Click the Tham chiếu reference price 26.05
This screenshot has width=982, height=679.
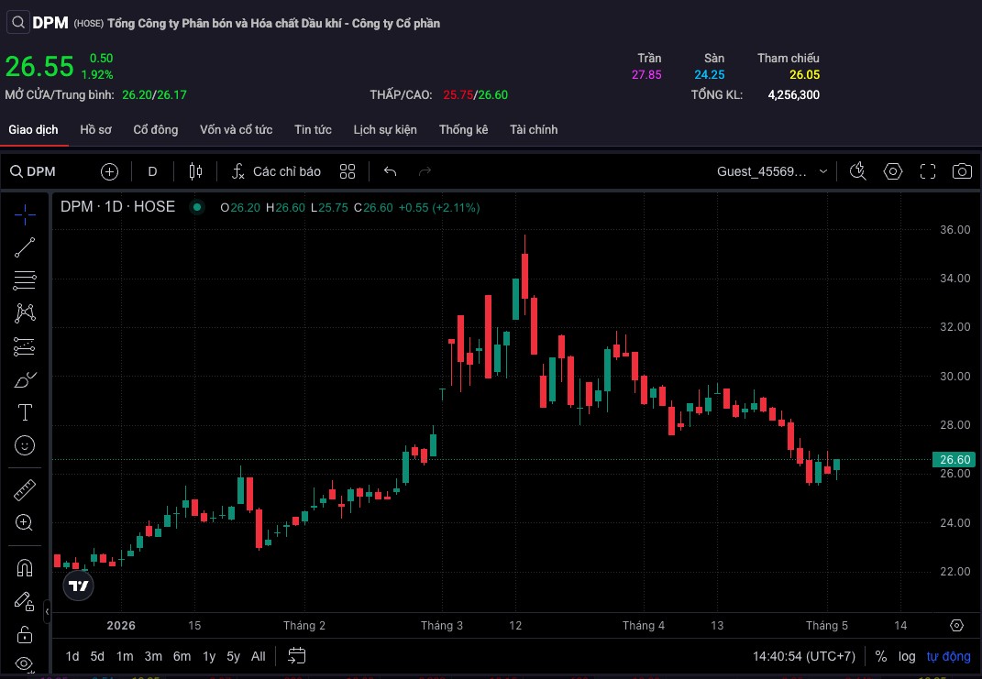(804, 74)
